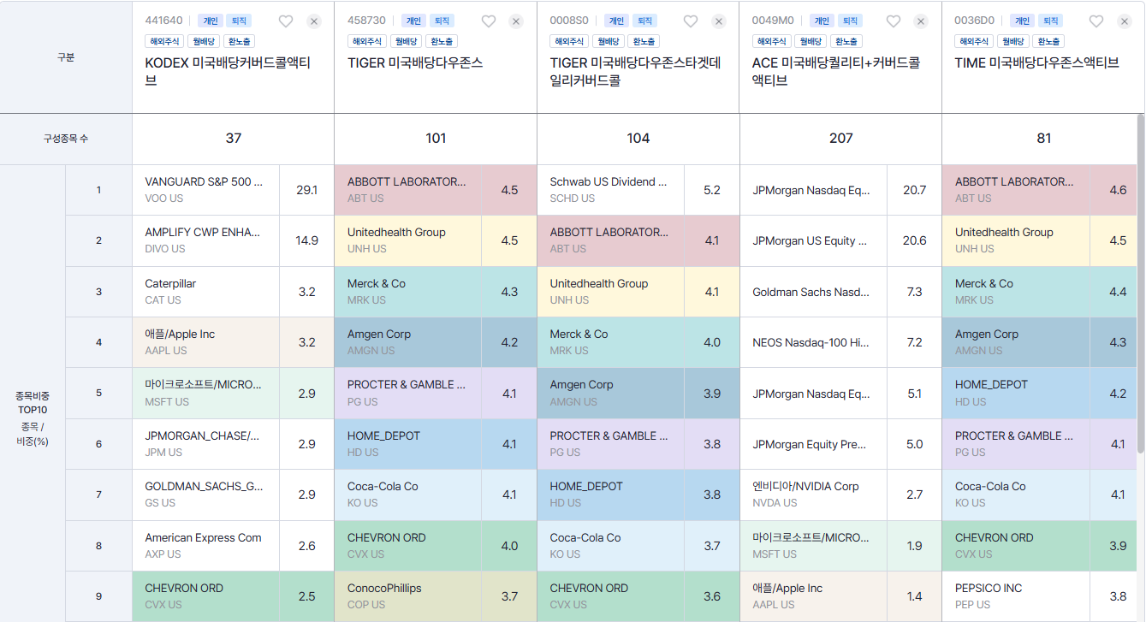This screenshot has width=1146, height=622.
Task: Choose 환노출 tag in the ACE column
Action: (846, 41)
